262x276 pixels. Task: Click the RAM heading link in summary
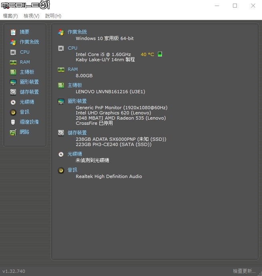point(73,69)
